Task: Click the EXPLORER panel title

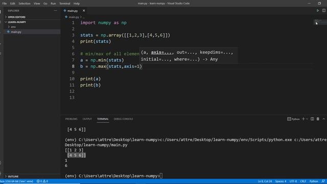Action: tap(13, 11)
